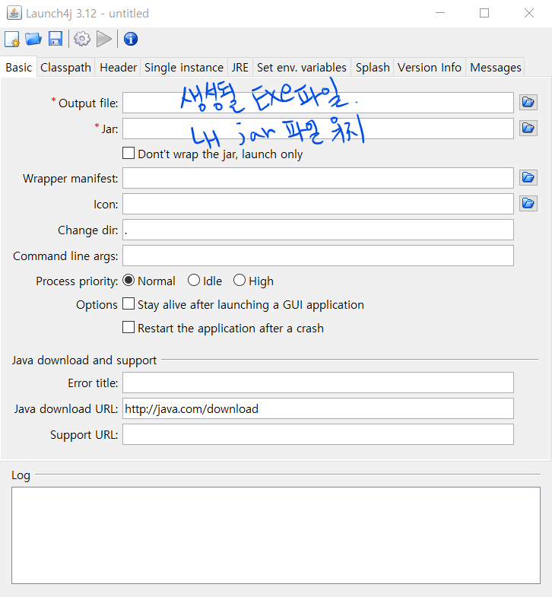Open the Version Info tab
Image resolution: width=552 pixels, height=597 pixels.
coord(430,68)
